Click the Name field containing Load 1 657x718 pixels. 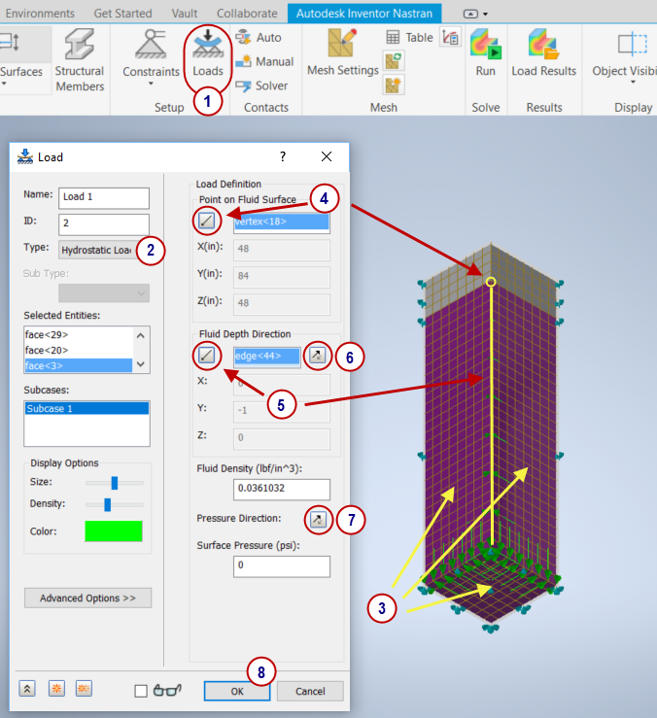(x=104, y=198)
